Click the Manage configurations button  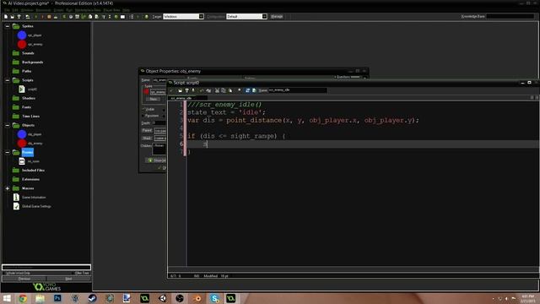[277, 17]
